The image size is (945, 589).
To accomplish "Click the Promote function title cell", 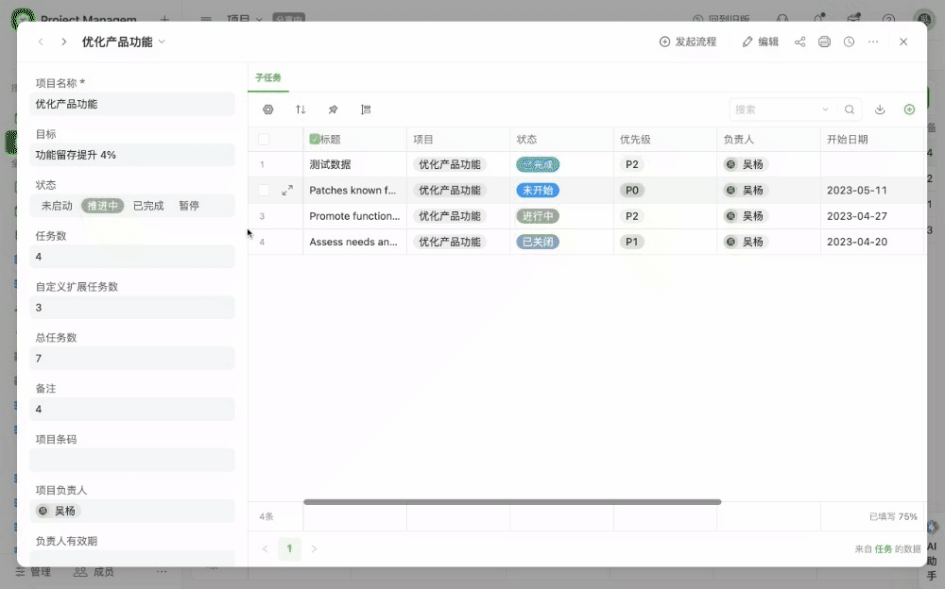I will point(354,216).
